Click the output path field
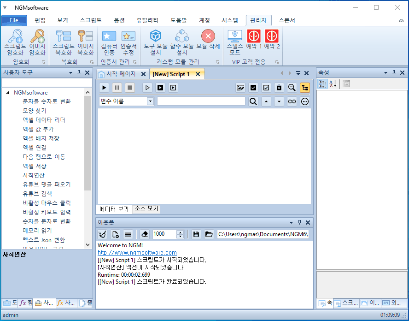The height and width of the screenshot is (321, 409). pyautogui.click(x=263, y=234)
